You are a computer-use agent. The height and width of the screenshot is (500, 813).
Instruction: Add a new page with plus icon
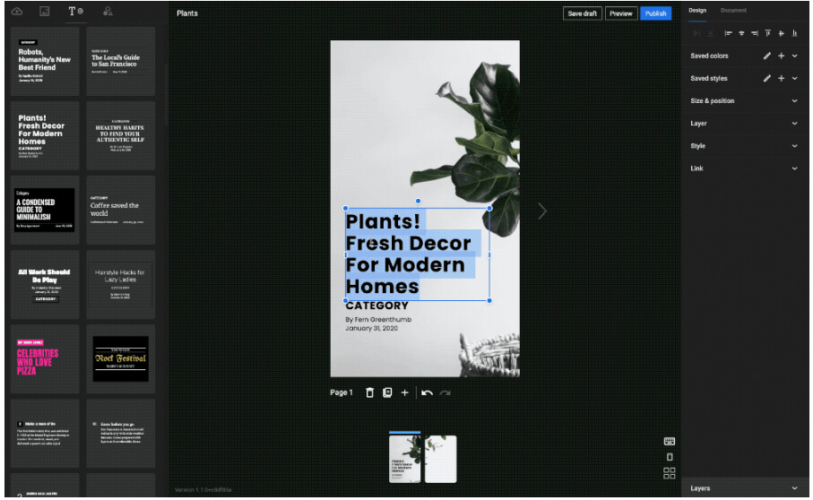pos(405,392)
